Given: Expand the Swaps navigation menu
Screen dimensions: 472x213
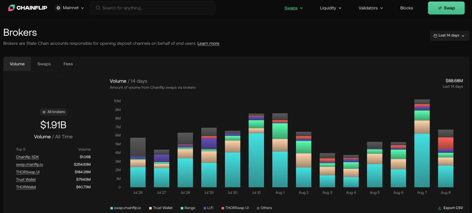Looking at the screenshot, I should pyautogui.click(x=294, y=8).
